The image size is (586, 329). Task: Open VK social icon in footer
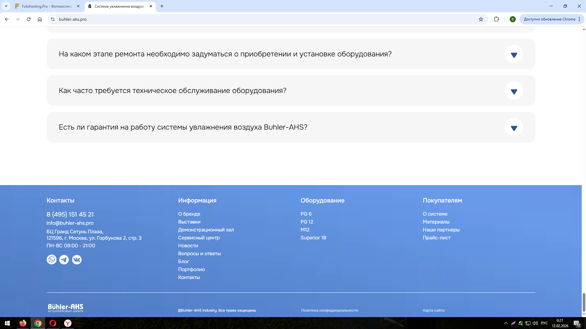click(x=77, y=259)
